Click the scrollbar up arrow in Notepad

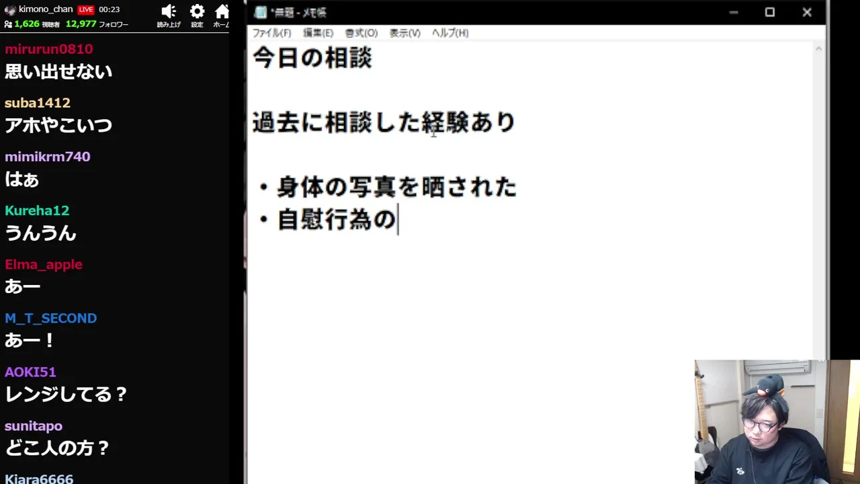818,48
